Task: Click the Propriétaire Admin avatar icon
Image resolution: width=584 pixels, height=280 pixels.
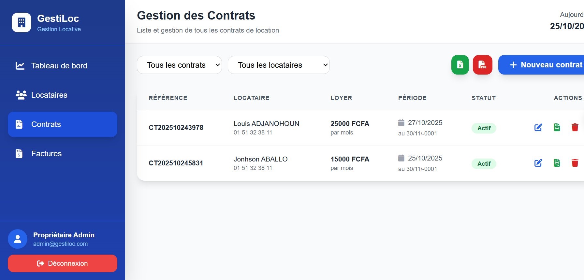Action: [x=18, y=239]
